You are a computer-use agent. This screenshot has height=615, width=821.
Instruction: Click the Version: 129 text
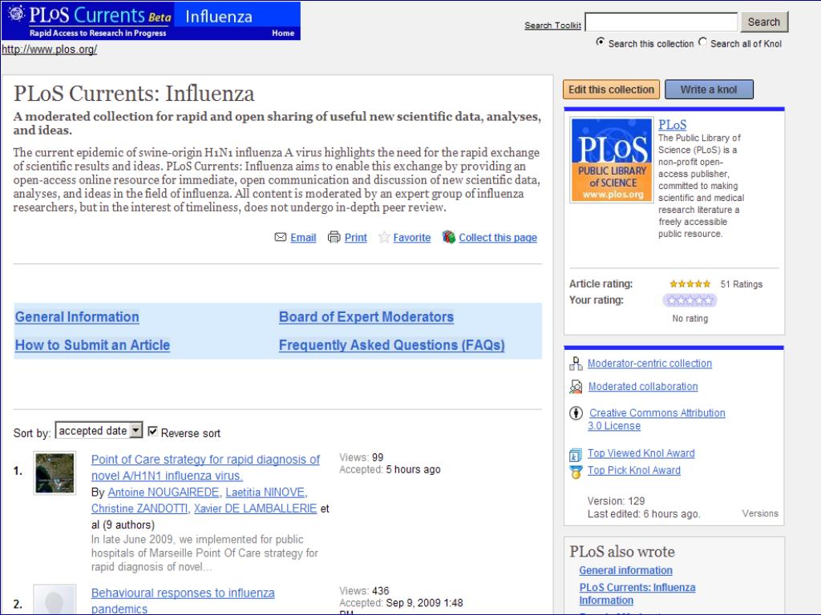(616, 501)
